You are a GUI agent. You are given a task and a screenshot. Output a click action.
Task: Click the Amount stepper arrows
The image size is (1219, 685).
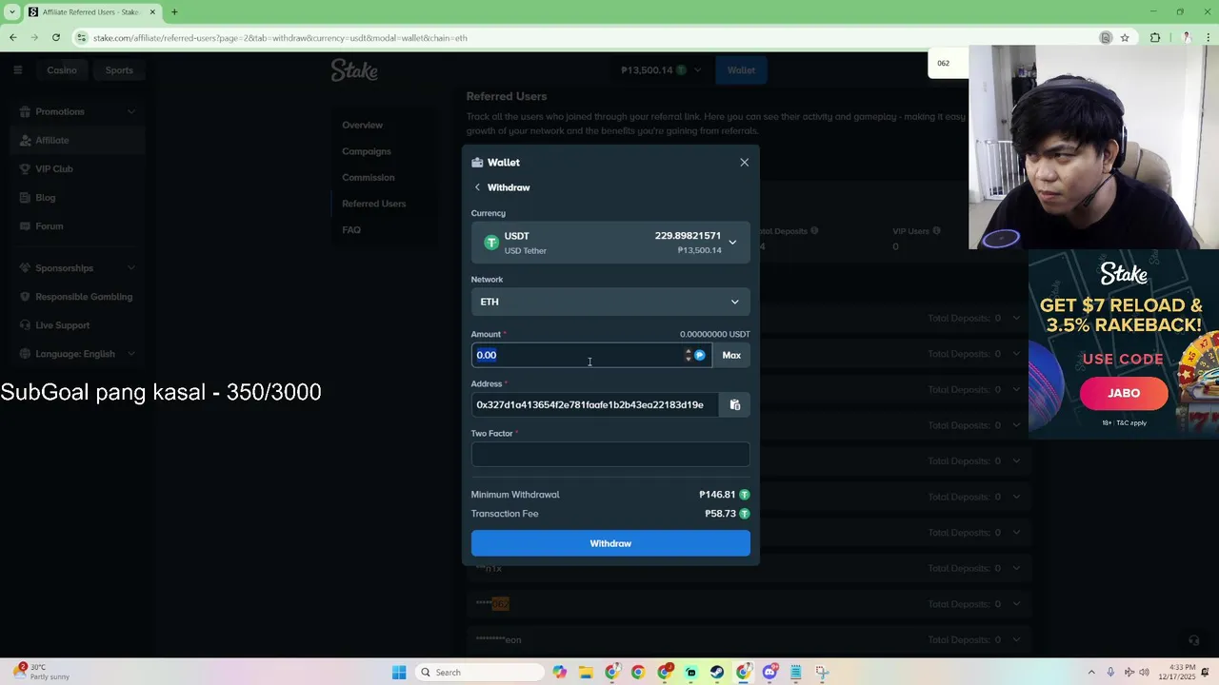pyautogui.click(x=688, y=355)
